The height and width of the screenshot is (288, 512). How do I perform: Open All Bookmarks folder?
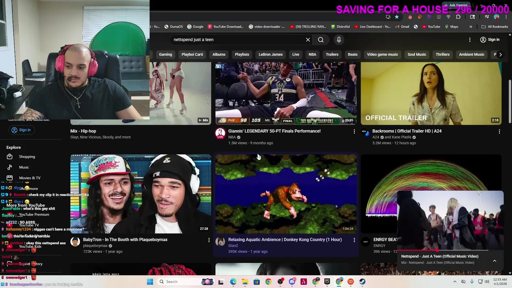tap(495, 27)
